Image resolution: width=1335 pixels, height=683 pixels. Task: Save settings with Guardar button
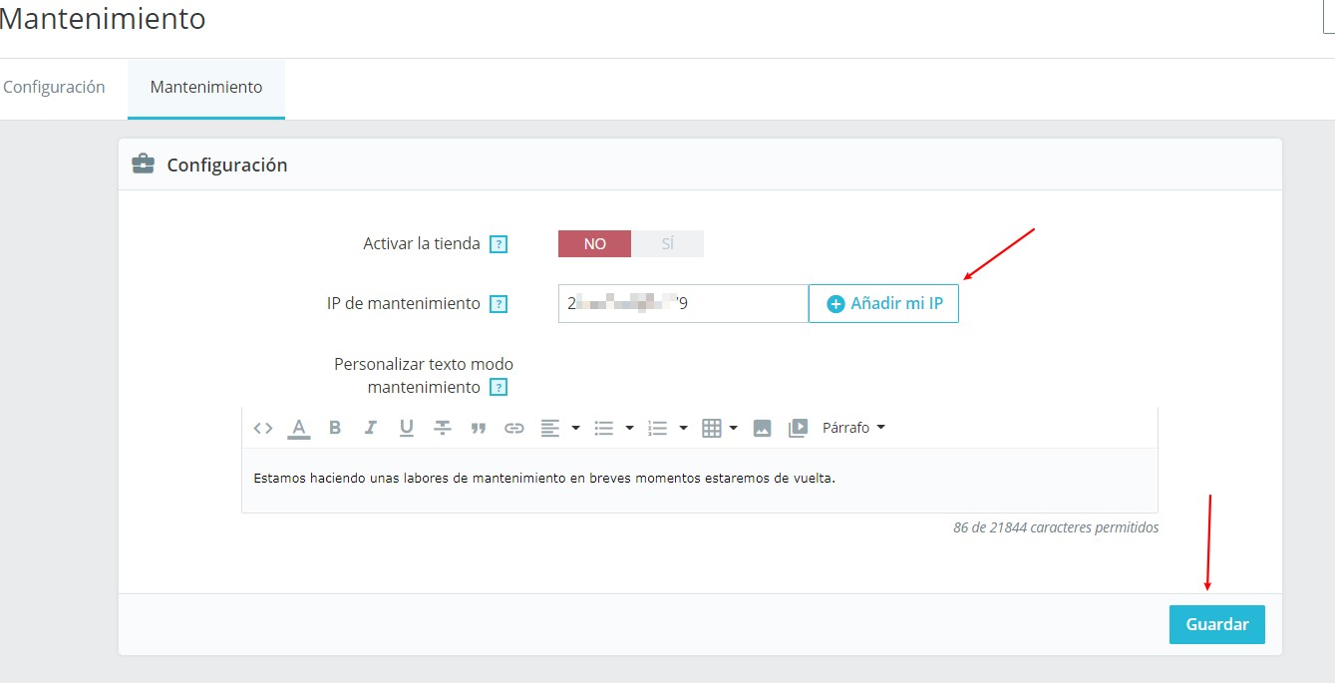[x=1216, y=625]
